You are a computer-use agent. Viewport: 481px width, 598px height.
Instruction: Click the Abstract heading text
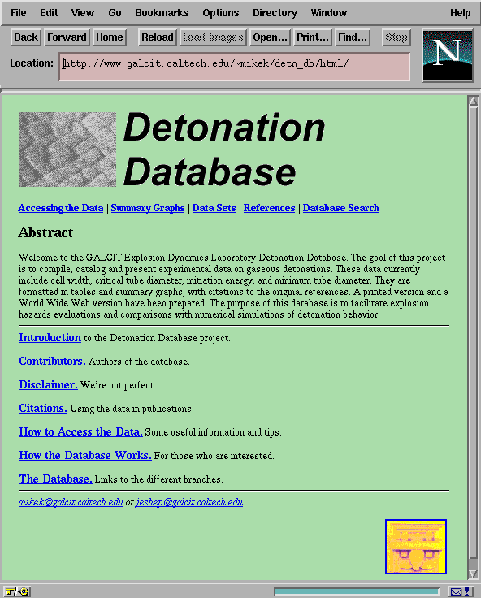[45, 232]
